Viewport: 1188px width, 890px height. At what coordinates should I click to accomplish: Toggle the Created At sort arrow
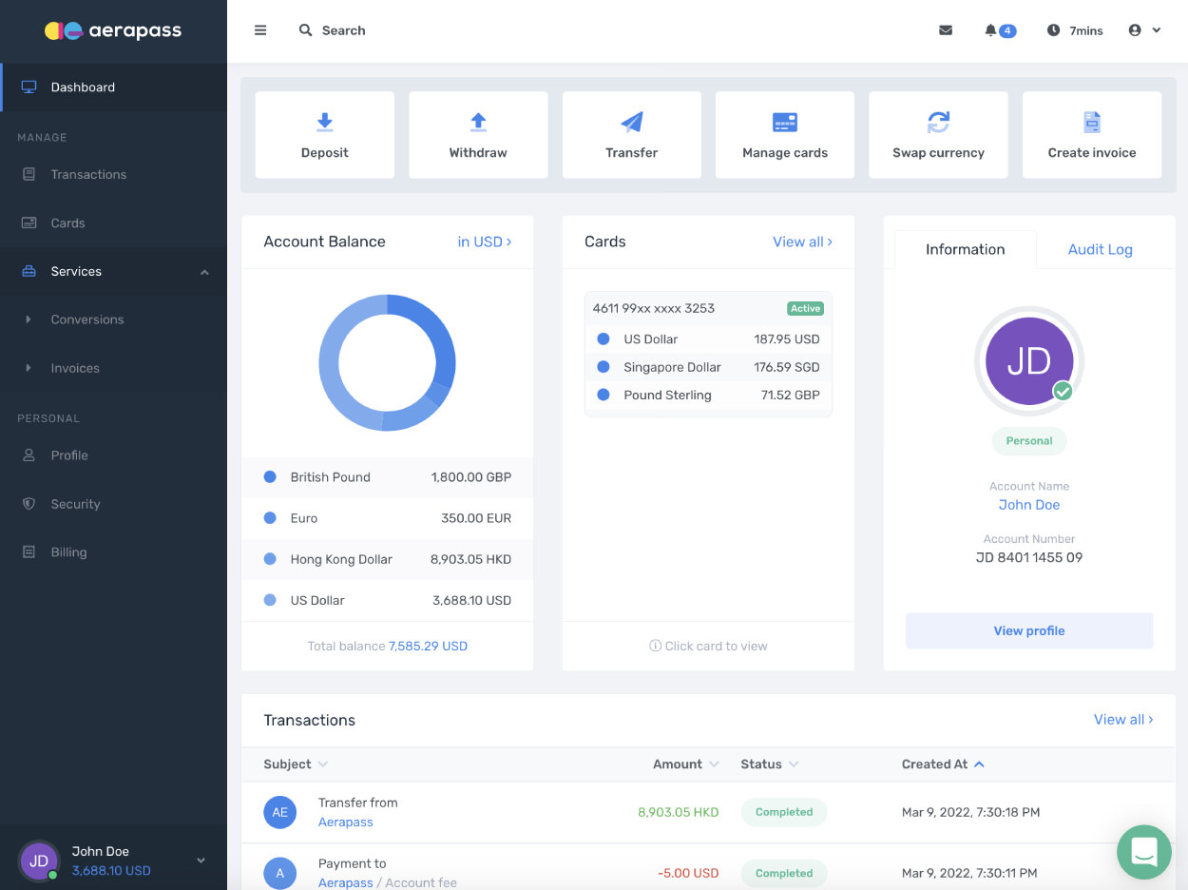(979, 764)
